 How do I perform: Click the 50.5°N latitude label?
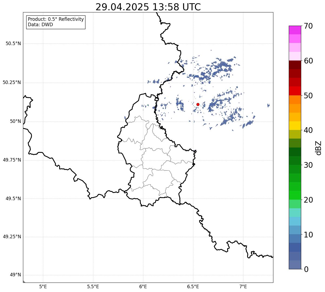(x=13, y=43)
